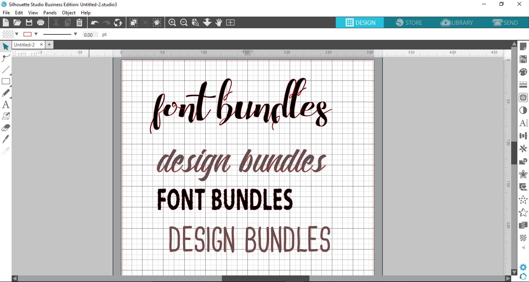
Task: Add a new document tab with plus
Action: [49, 44]
